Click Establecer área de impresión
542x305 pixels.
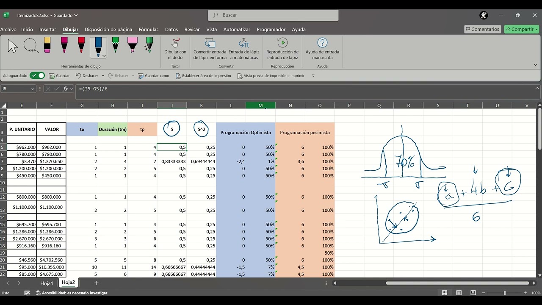point(203,75)
